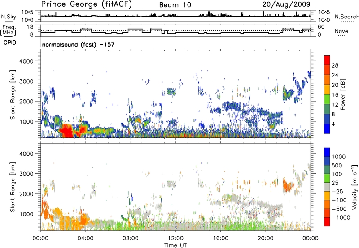
Task: Click 'Slant Range [km]' label of velocity panel
Action: coord(13,187)
